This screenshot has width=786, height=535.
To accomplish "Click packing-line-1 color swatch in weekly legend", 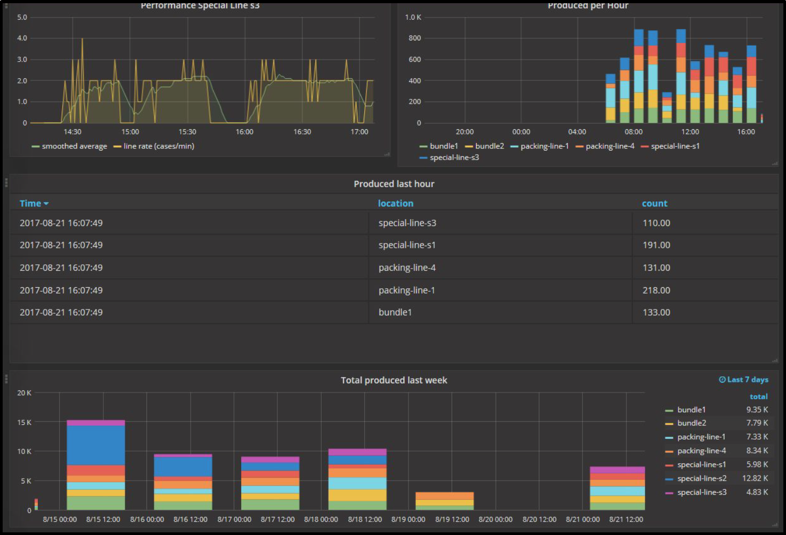I will (x=669, y=438).
